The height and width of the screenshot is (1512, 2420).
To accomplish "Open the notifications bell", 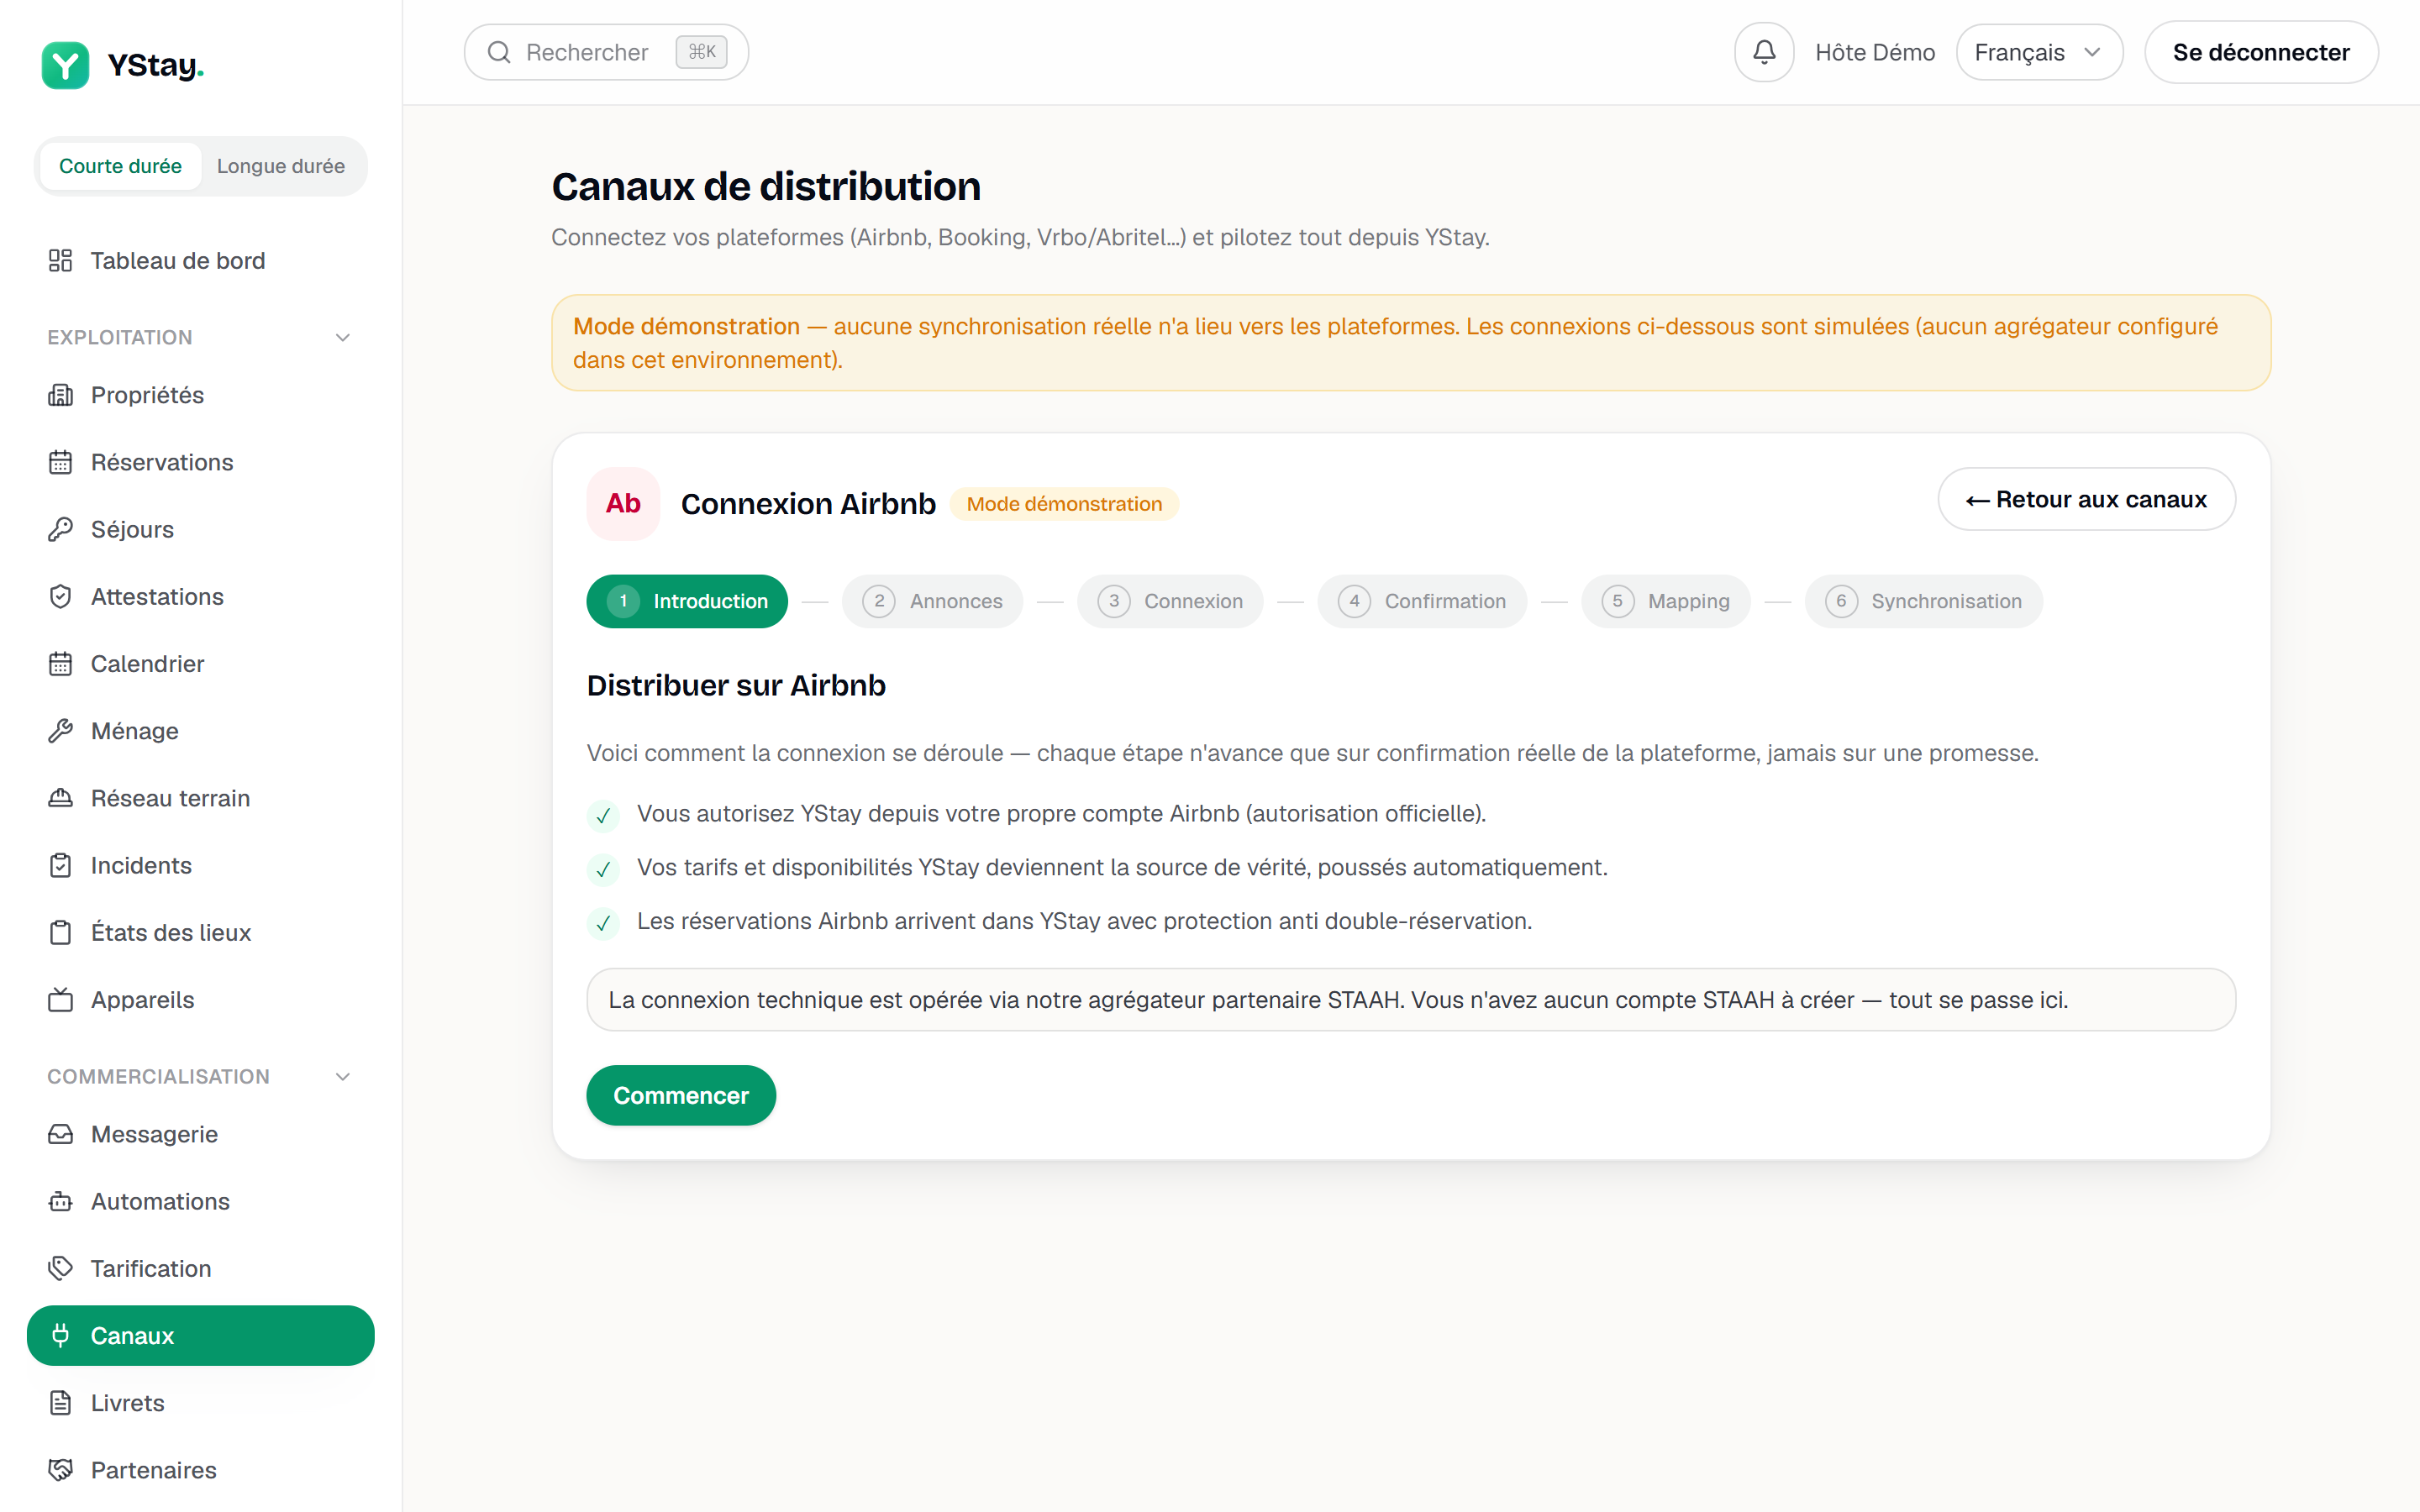I will 1764,52.
